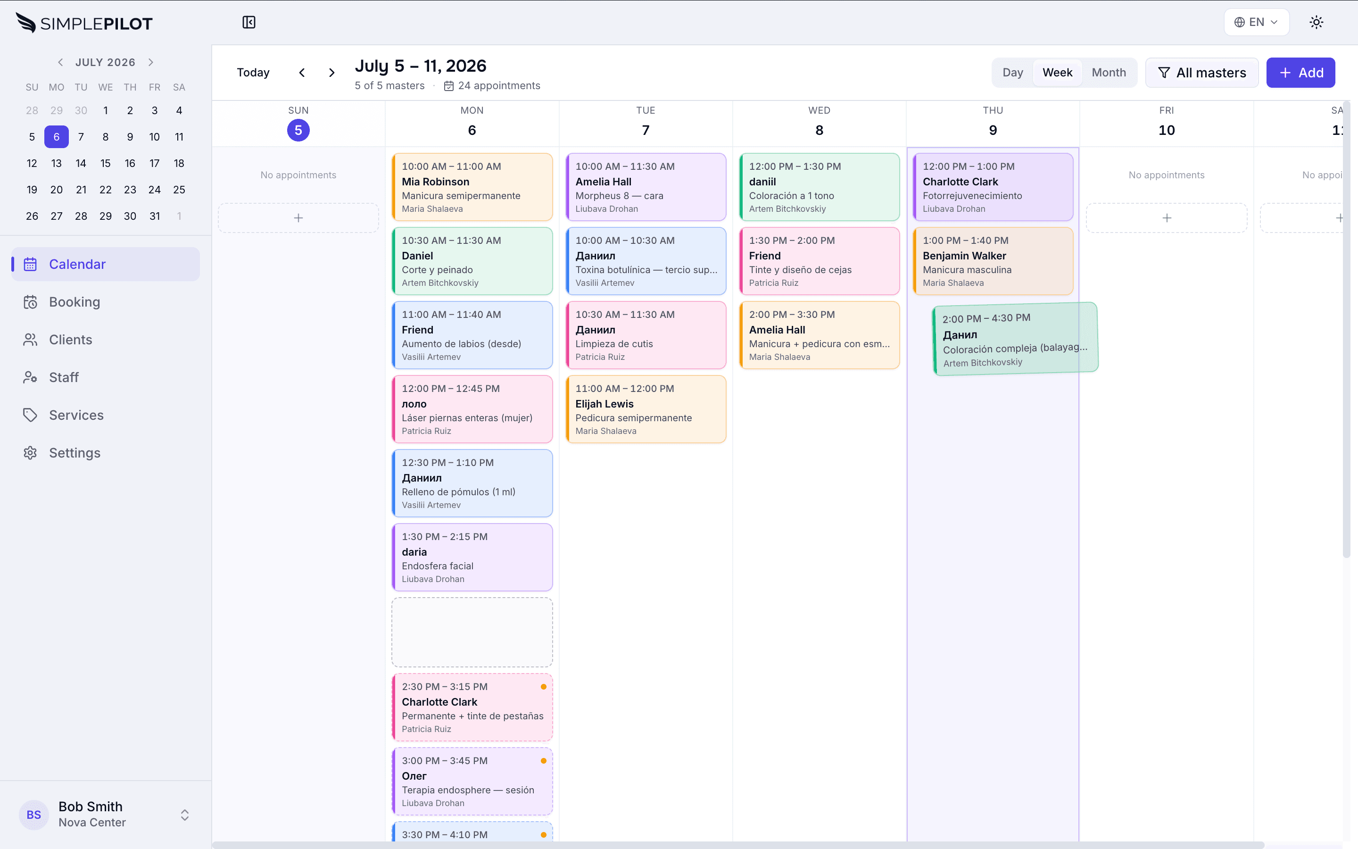Image resolution: width=1358 pixels, height=849 pixels.
Task: Select July 31 in mini calendar
Action: [x=154, y=216]
